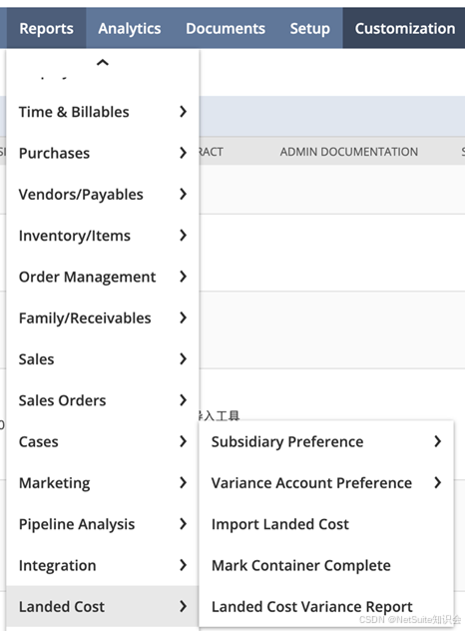
Task: Choose the Pipeline Analysis entry
Action: pos(103,524)
